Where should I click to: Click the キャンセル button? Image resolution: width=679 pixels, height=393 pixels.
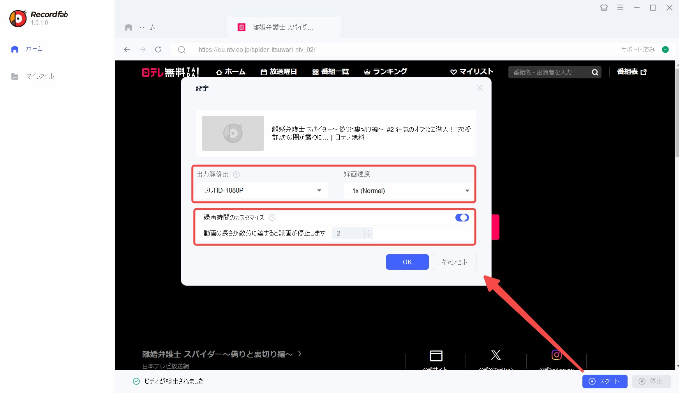click(x=454, y=262)
